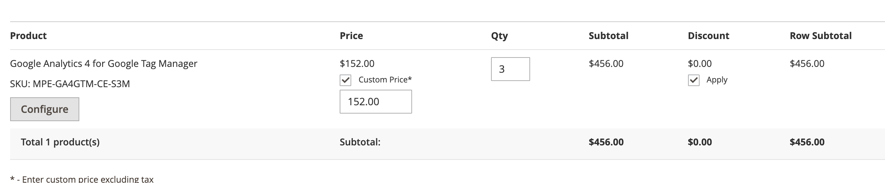Image resolution: width=885 pixels, height=183 pixels.
Task: Select the Price column header
Action: [x=351, y=36]
